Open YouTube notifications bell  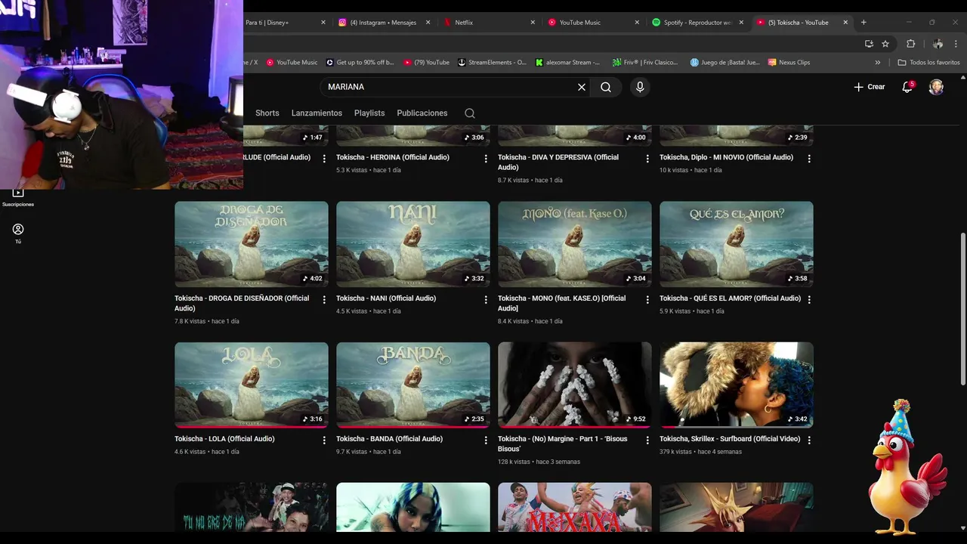(907, 87)
